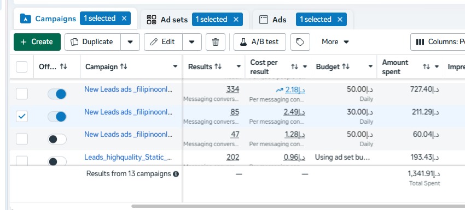Viewport: 465px width, 210px height.
Task: Open the More dropdown menu
Action: click(x=335, y=42)
